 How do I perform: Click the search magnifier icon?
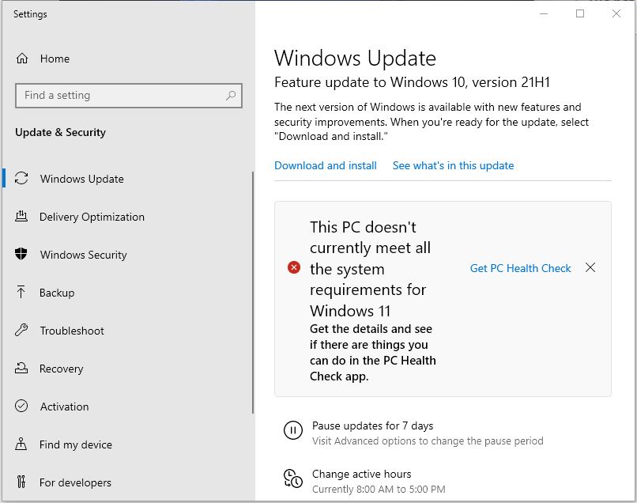231,96
